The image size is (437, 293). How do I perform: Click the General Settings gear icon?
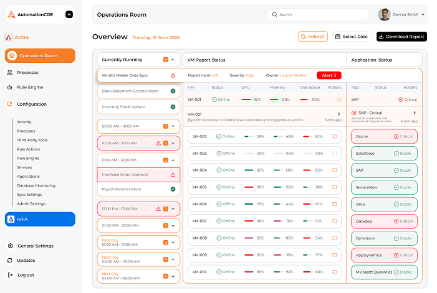(11, 246)
